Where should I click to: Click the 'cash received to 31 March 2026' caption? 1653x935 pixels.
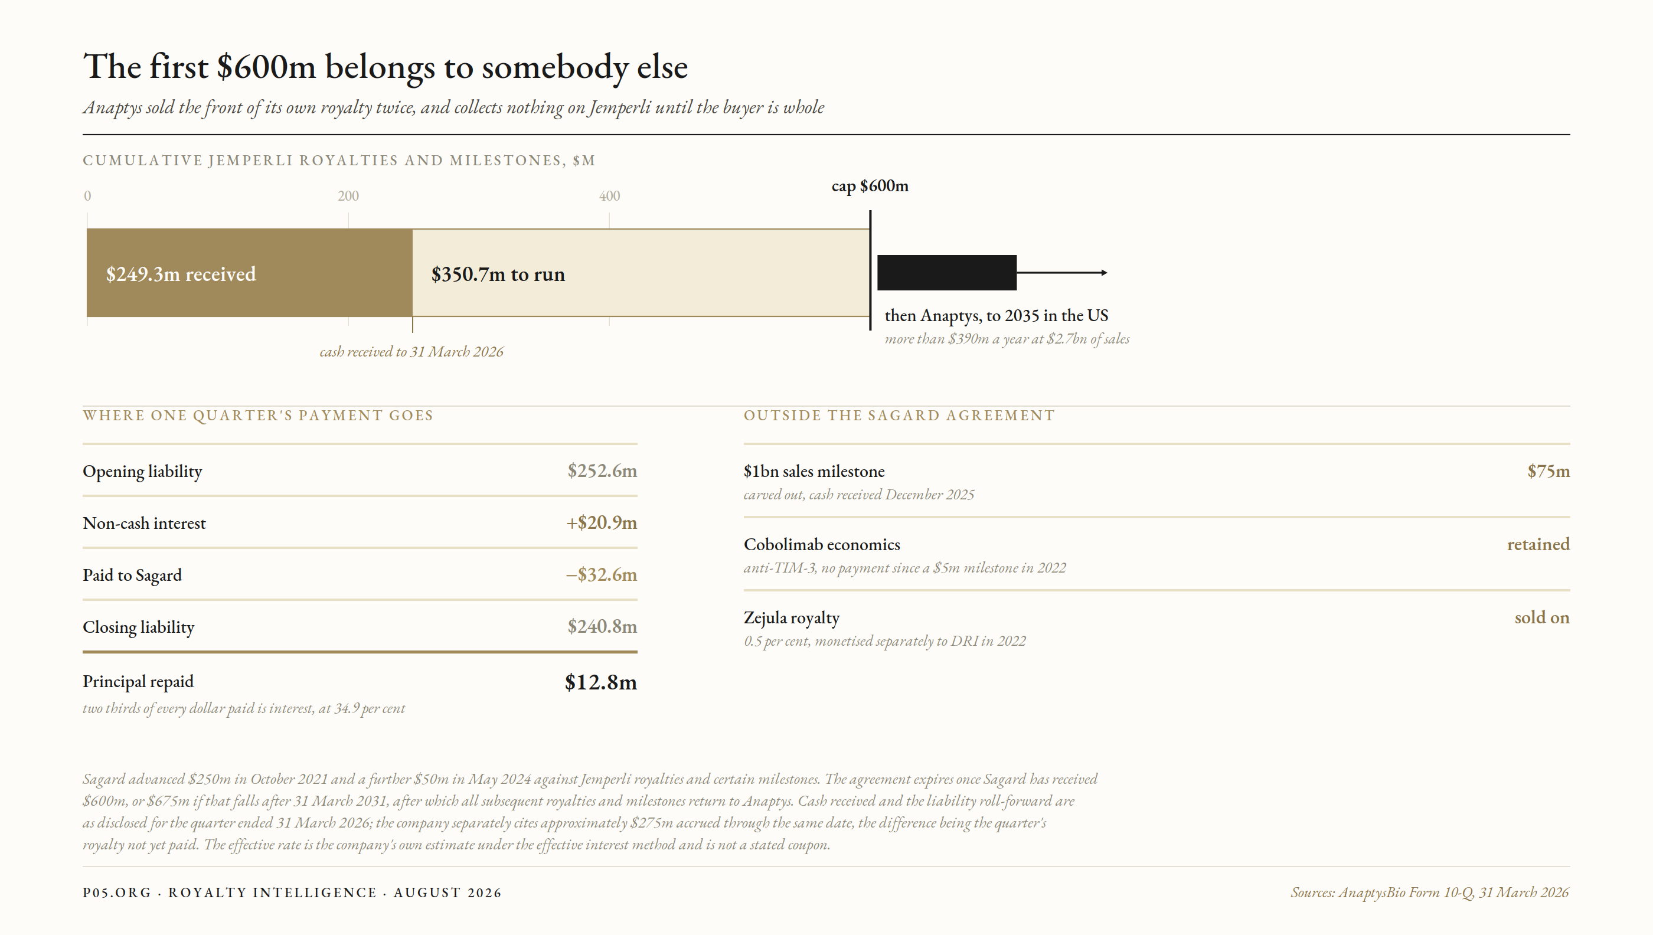tap(411, 352)
